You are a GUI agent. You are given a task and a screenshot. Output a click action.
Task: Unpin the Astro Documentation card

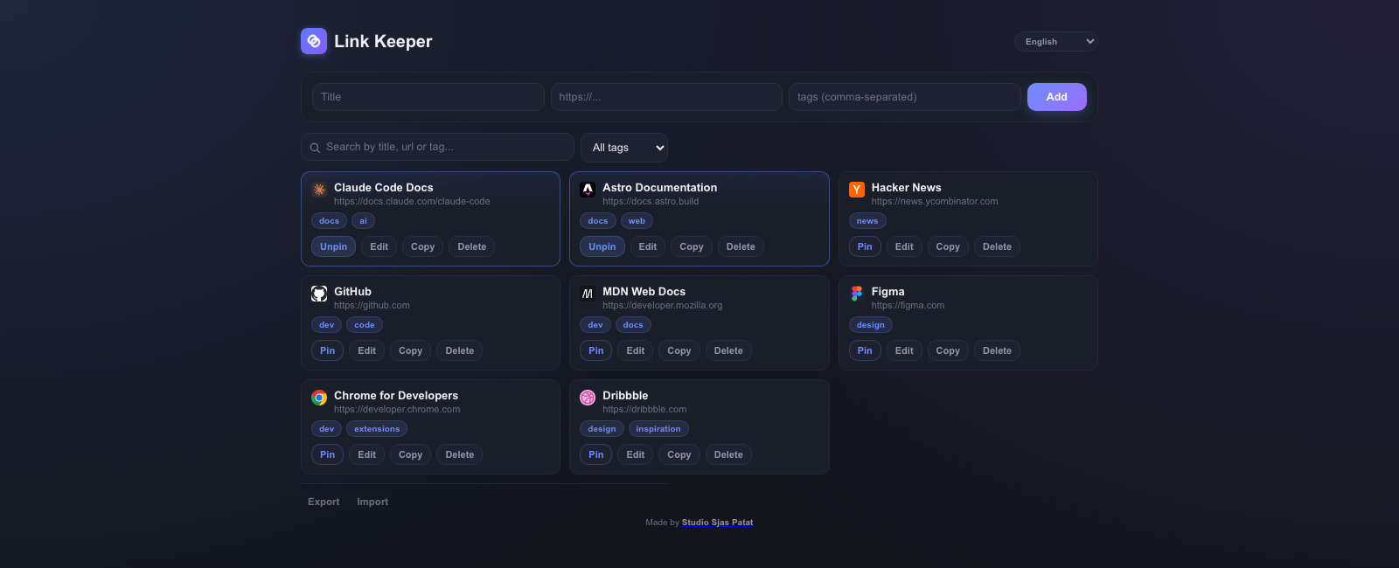coord(602,246)
